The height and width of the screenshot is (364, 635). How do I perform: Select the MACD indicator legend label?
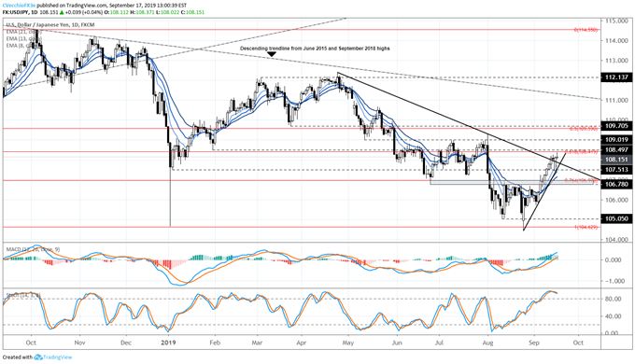(x=33, y=249)
